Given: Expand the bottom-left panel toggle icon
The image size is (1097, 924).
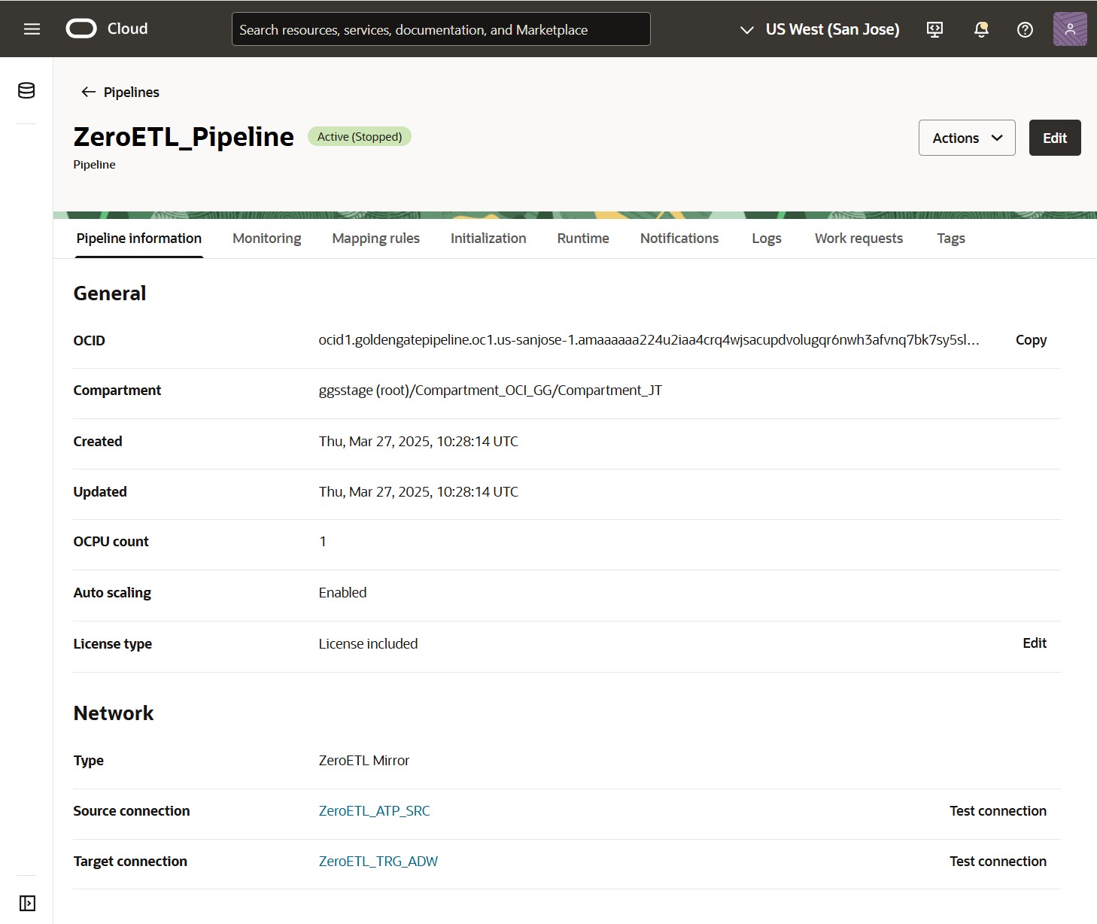Looking at the screenshot, I should [27, 902].
